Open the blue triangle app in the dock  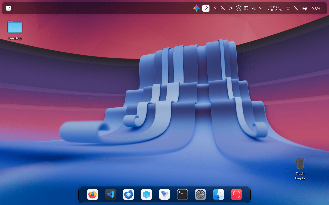click(x=164, y=194)
